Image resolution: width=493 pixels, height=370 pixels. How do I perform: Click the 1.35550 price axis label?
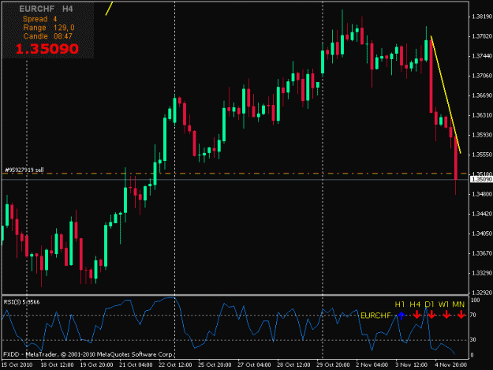pos(482,155)
